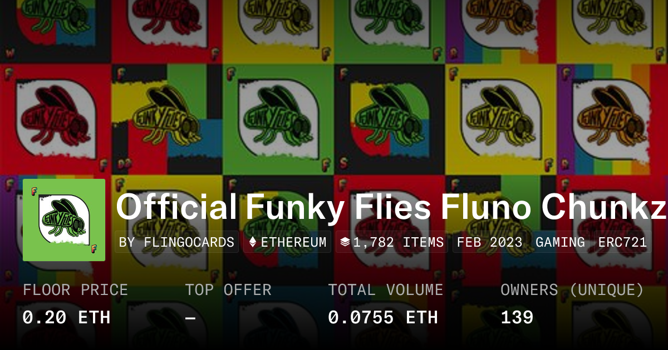
Task: Click the FEB 2023 date badge
Action: point(489,242)
